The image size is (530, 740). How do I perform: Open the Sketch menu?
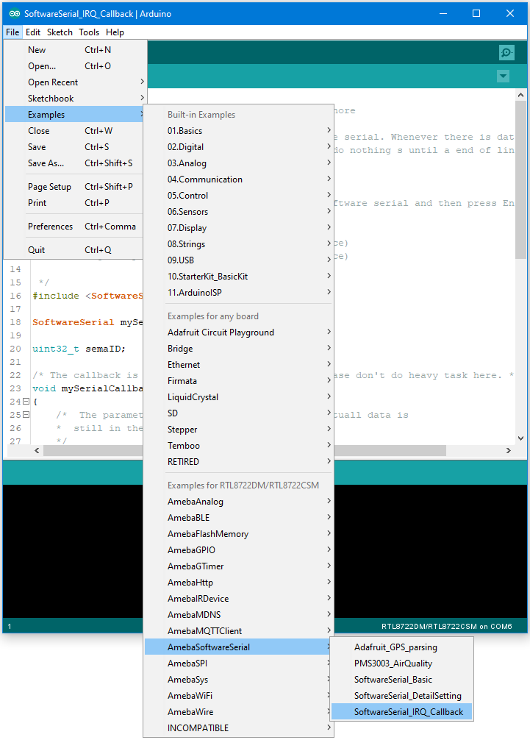tap(60, 32)
